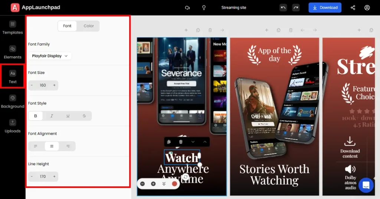The image size is (380, 199).
Task: Select the Dolby atmos audio label
Action: pyautogui.click(x=350, y=183)
